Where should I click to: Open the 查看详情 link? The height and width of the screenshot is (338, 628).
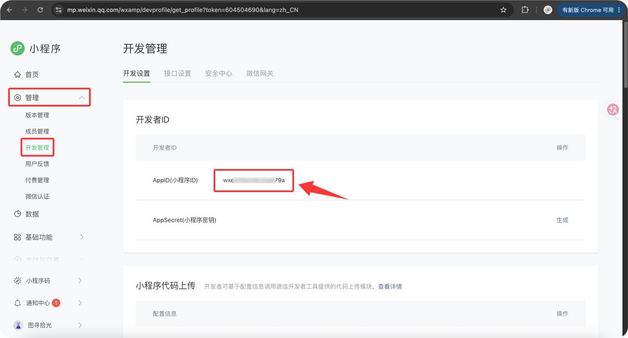point(390,287)
